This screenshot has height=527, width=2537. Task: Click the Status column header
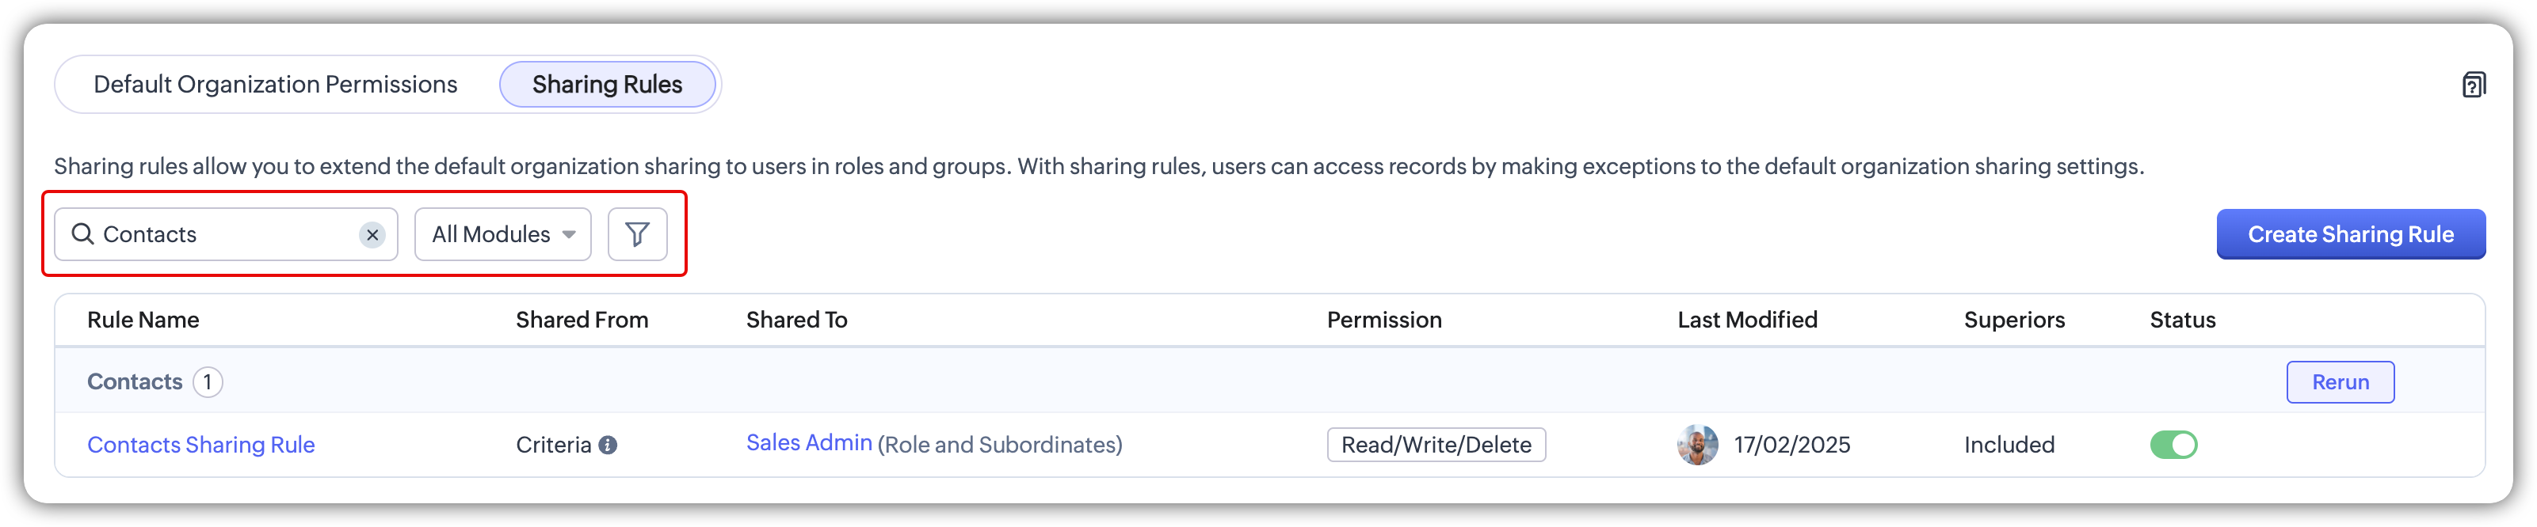[2183, 320]
